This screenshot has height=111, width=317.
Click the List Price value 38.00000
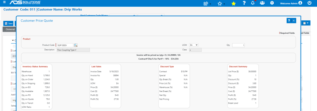[252, 72]
